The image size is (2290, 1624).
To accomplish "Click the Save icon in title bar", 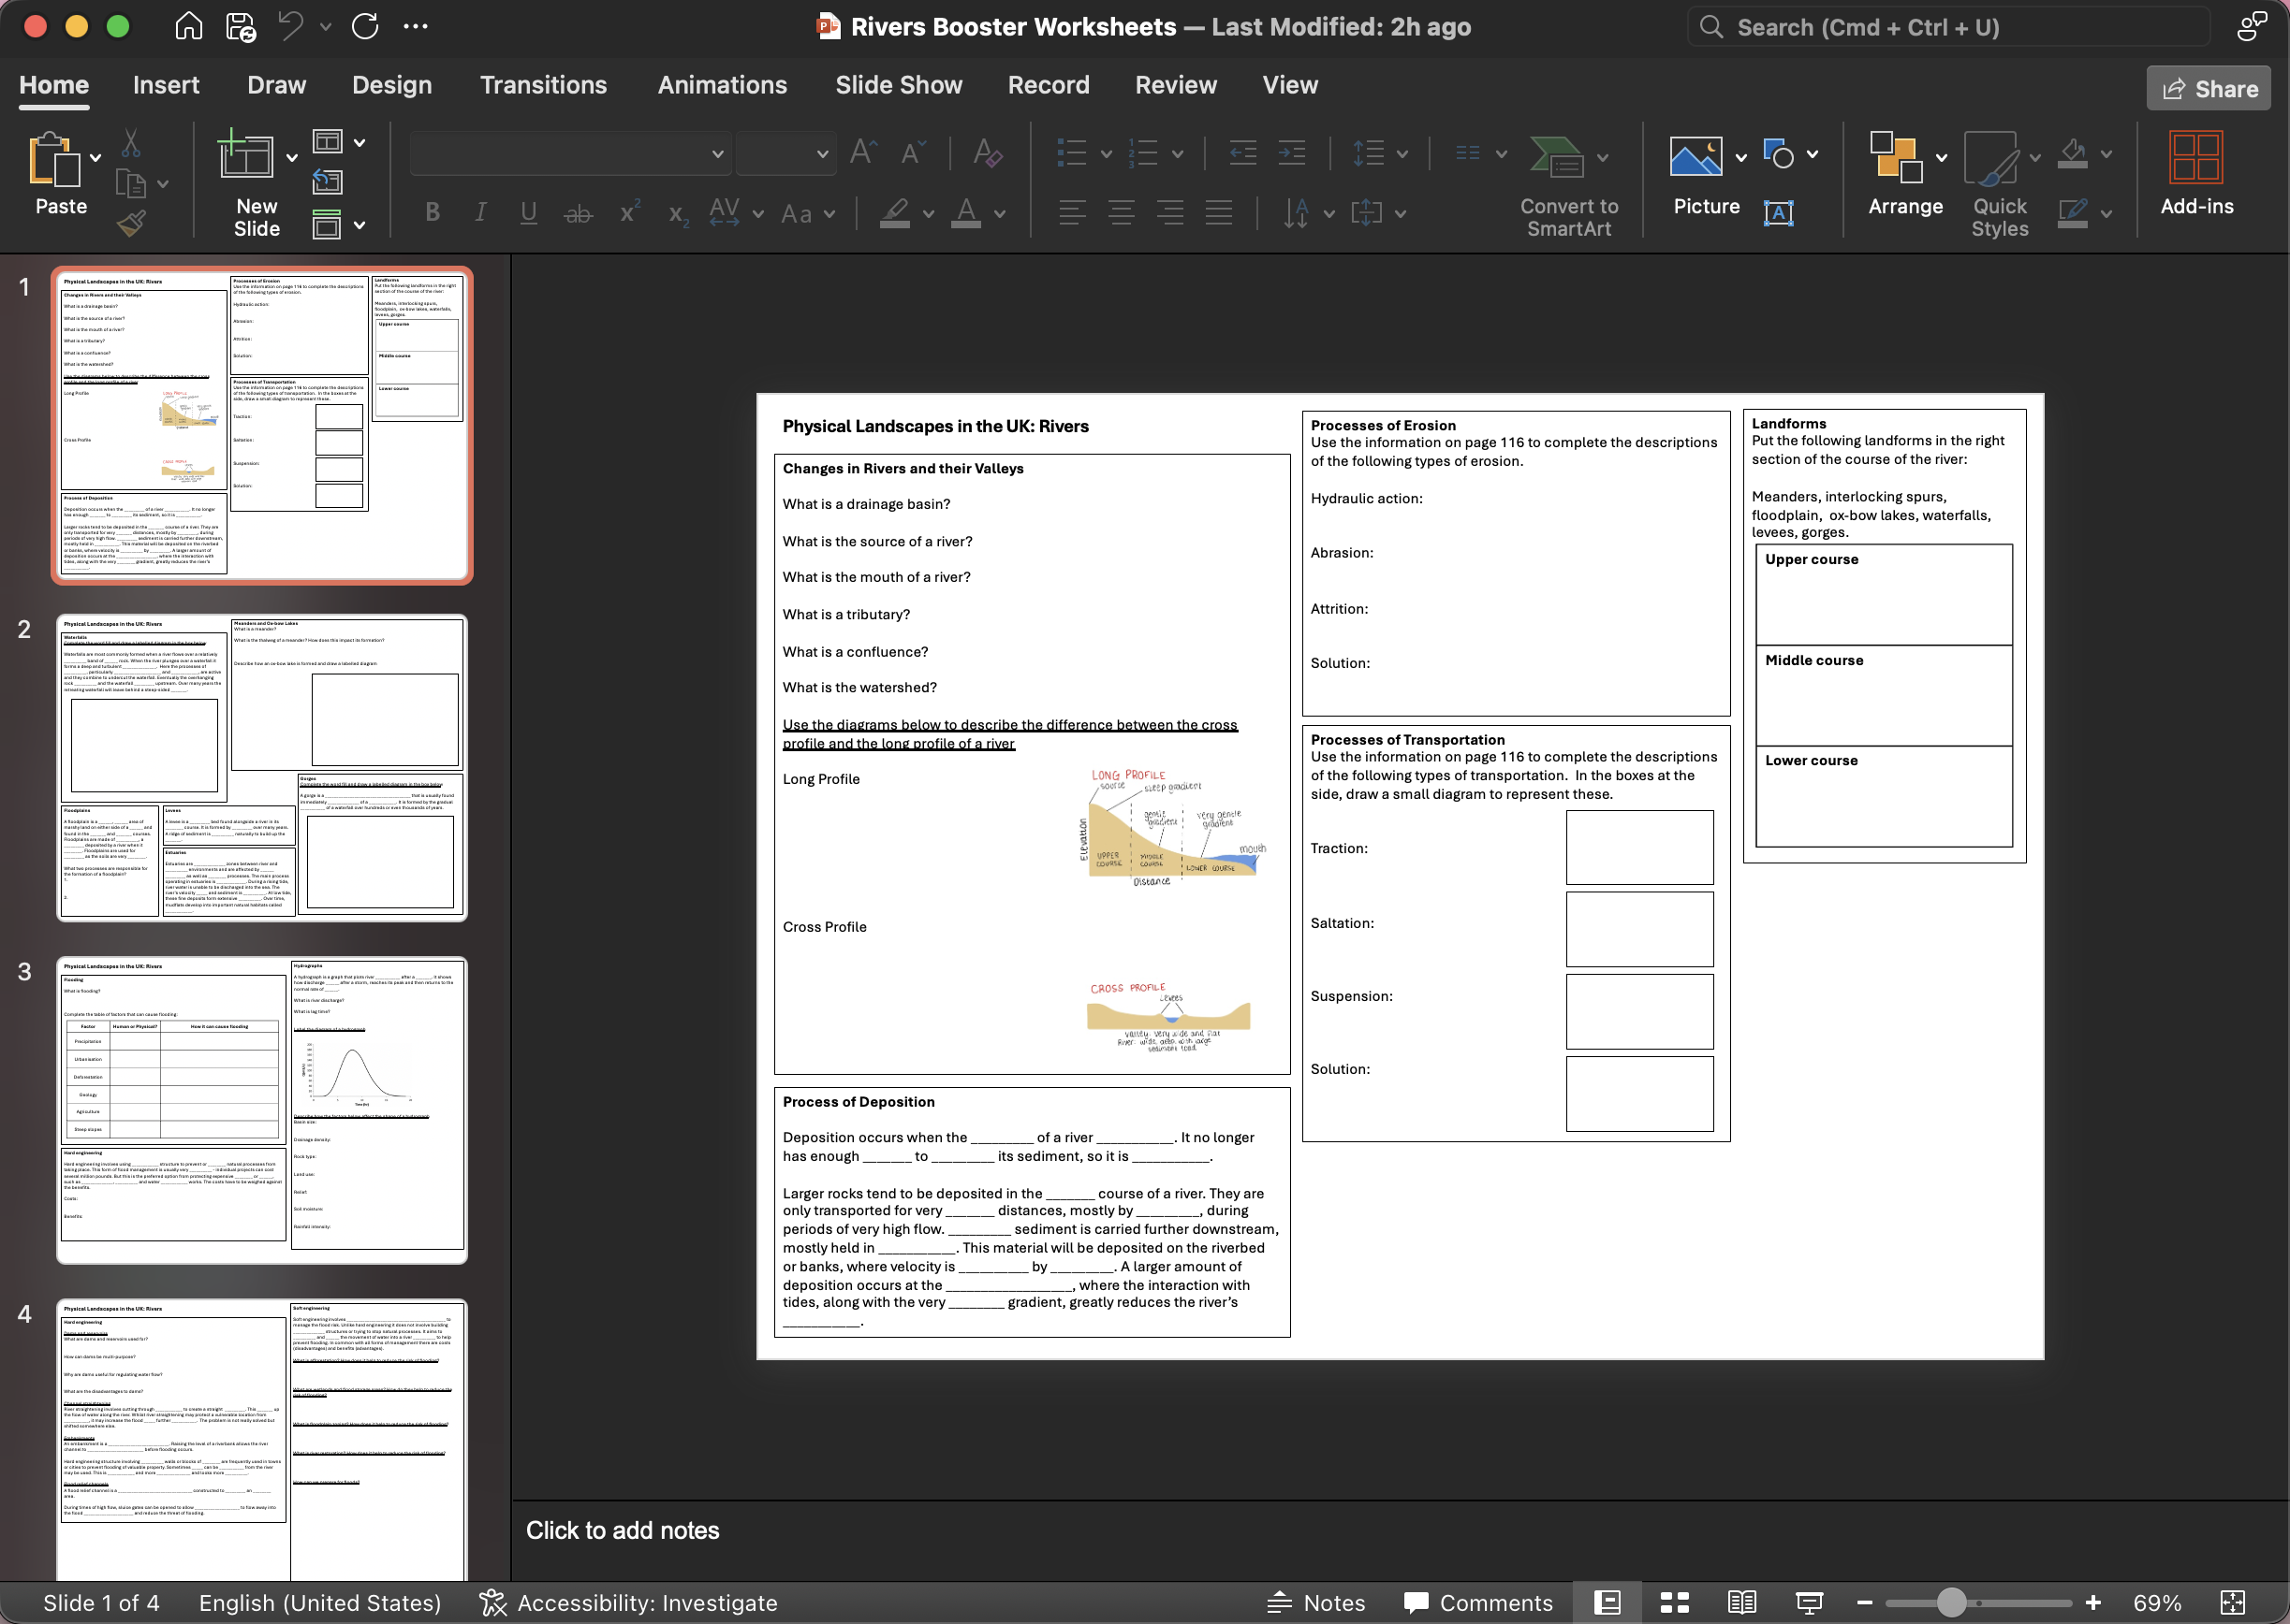I will 241,26.
